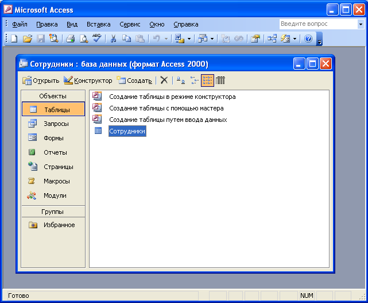
Task: Click the File Search toolbar icon
Action: 54,39
